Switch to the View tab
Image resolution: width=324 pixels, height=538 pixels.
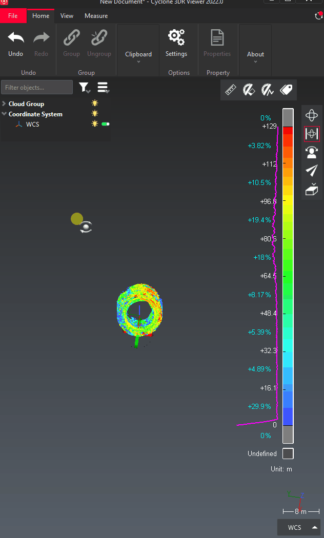click(x=67, y=16)
